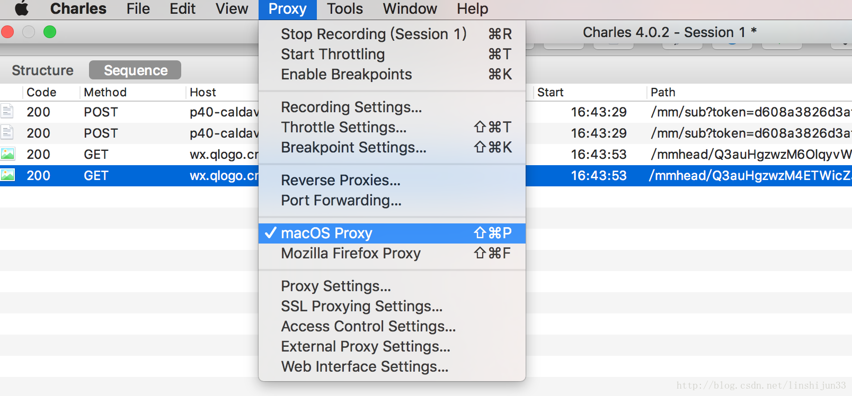The height and width of the screenshot is (396, 852).
Task: Toggle Mozilla Firefox Proxy option
Action: [x=392, y=253]
